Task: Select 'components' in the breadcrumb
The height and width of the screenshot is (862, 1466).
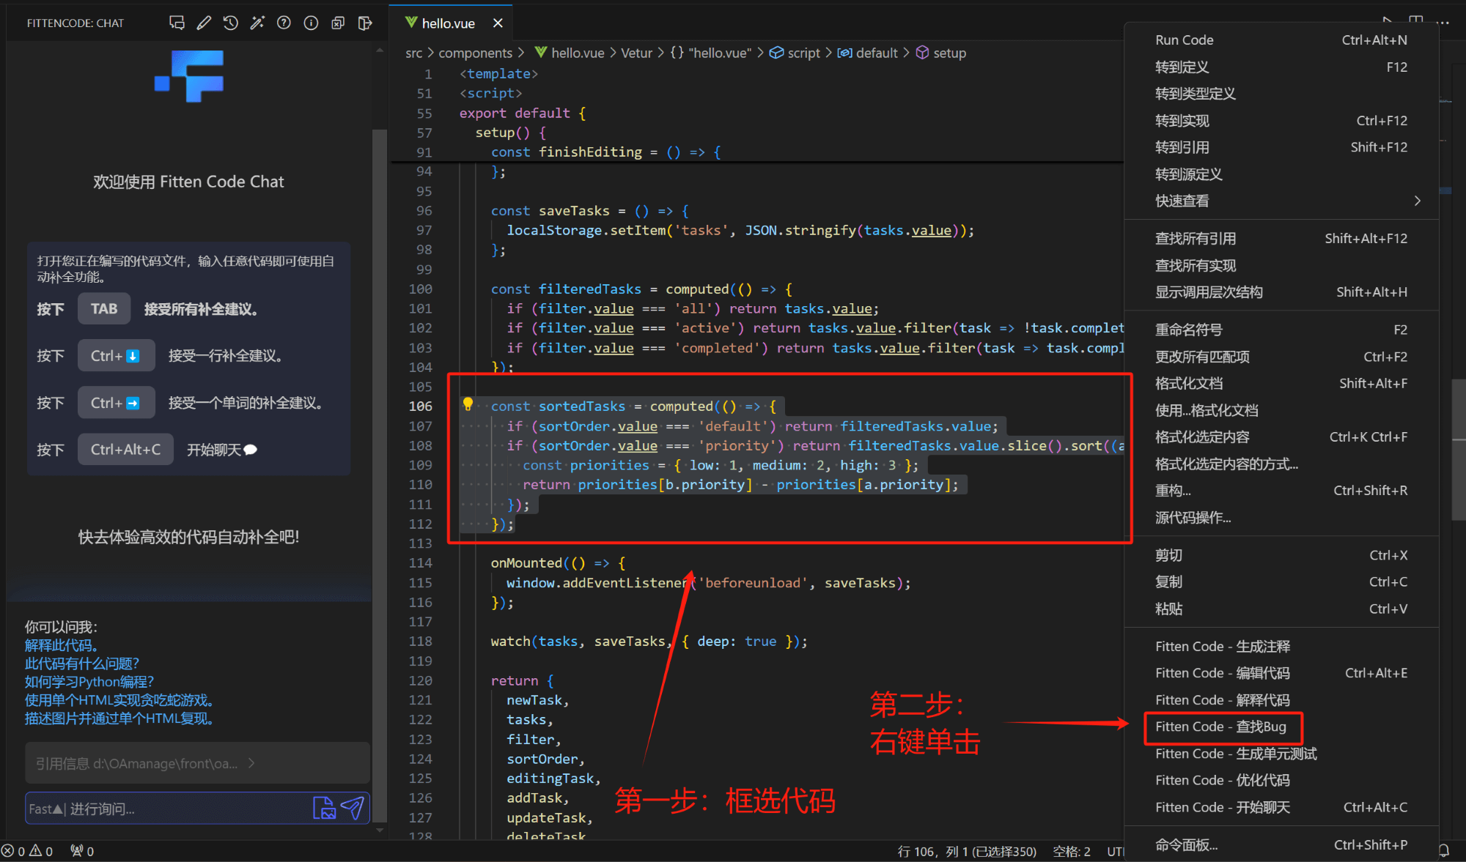Action: tap(475, 53)
